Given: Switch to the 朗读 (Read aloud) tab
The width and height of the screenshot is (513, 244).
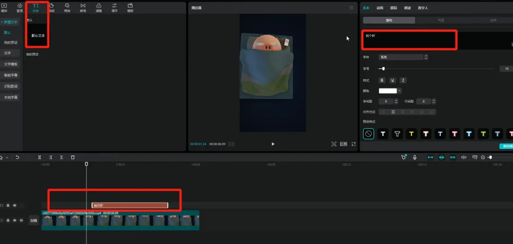Looking at the screenshot, I should click(407, 8).
